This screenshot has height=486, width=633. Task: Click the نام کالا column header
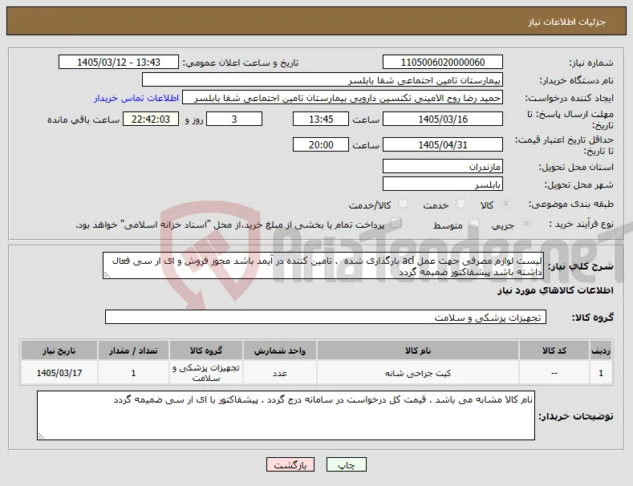(418, 350)
